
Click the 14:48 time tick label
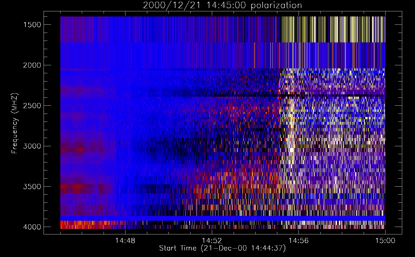pyautogui.click(x=125, y=241)
